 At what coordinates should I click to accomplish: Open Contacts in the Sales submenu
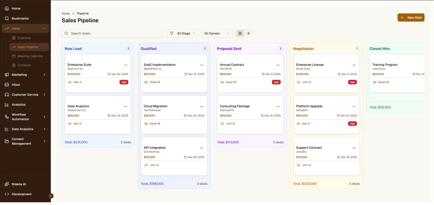(24, 65)
